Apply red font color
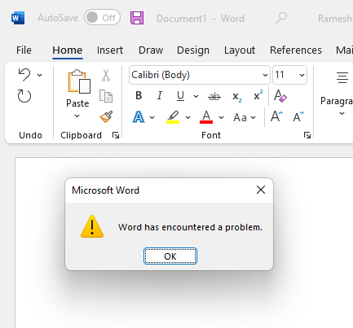353x328 pixels. (206, 117)
